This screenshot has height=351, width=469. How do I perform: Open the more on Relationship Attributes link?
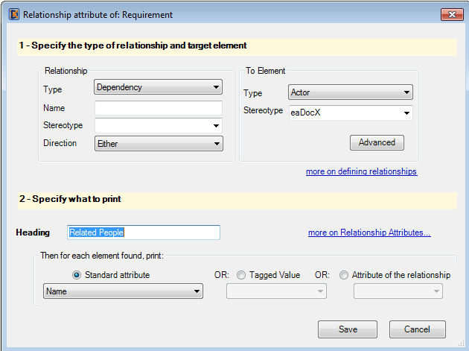point(369,233)
